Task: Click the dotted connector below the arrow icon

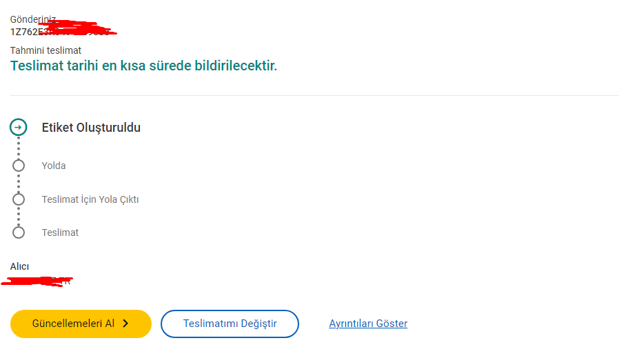Action: tap(19, 146)
